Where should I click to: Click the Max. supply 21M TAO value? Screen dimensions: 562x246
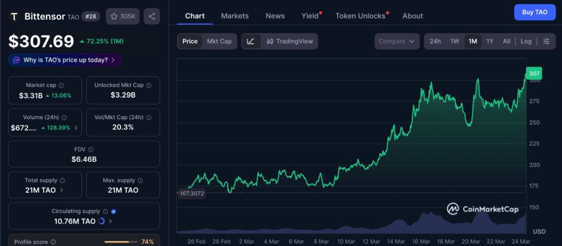pos(123,190)
